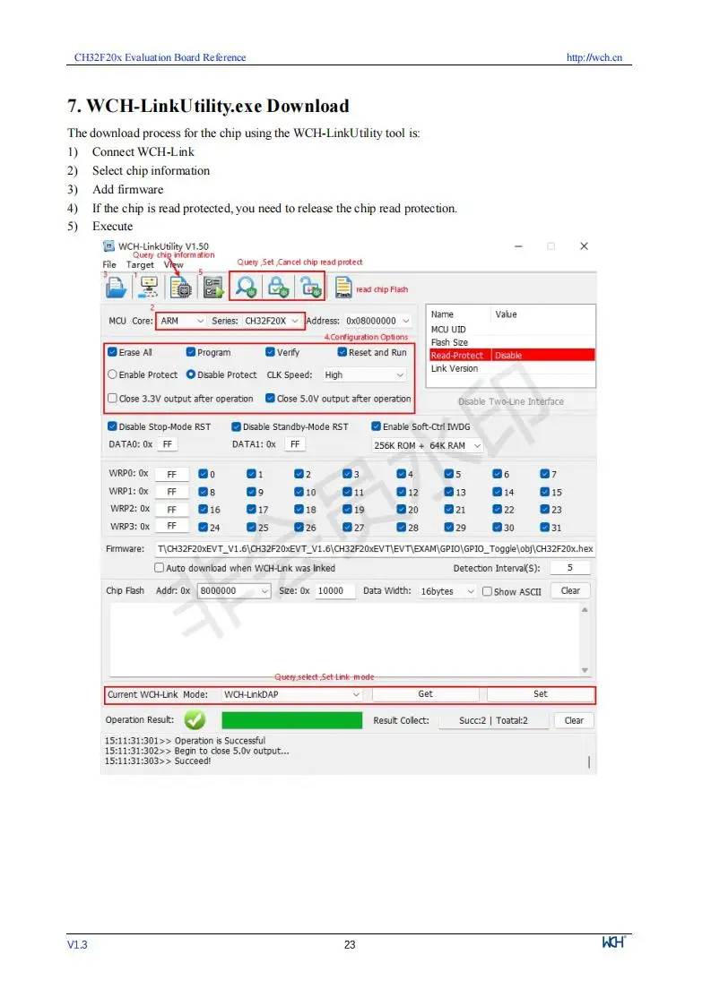Toggle Close 5.0V output after operation
The width and height of the screenshot is (711, 1006).
click(271, 399)
